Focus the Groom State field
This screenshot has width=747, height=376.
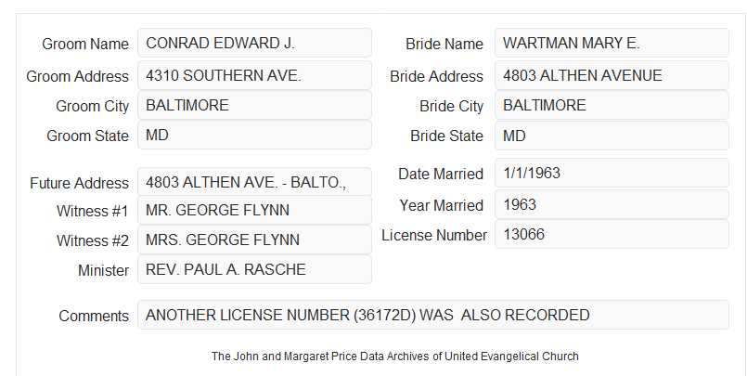(254, 135)
